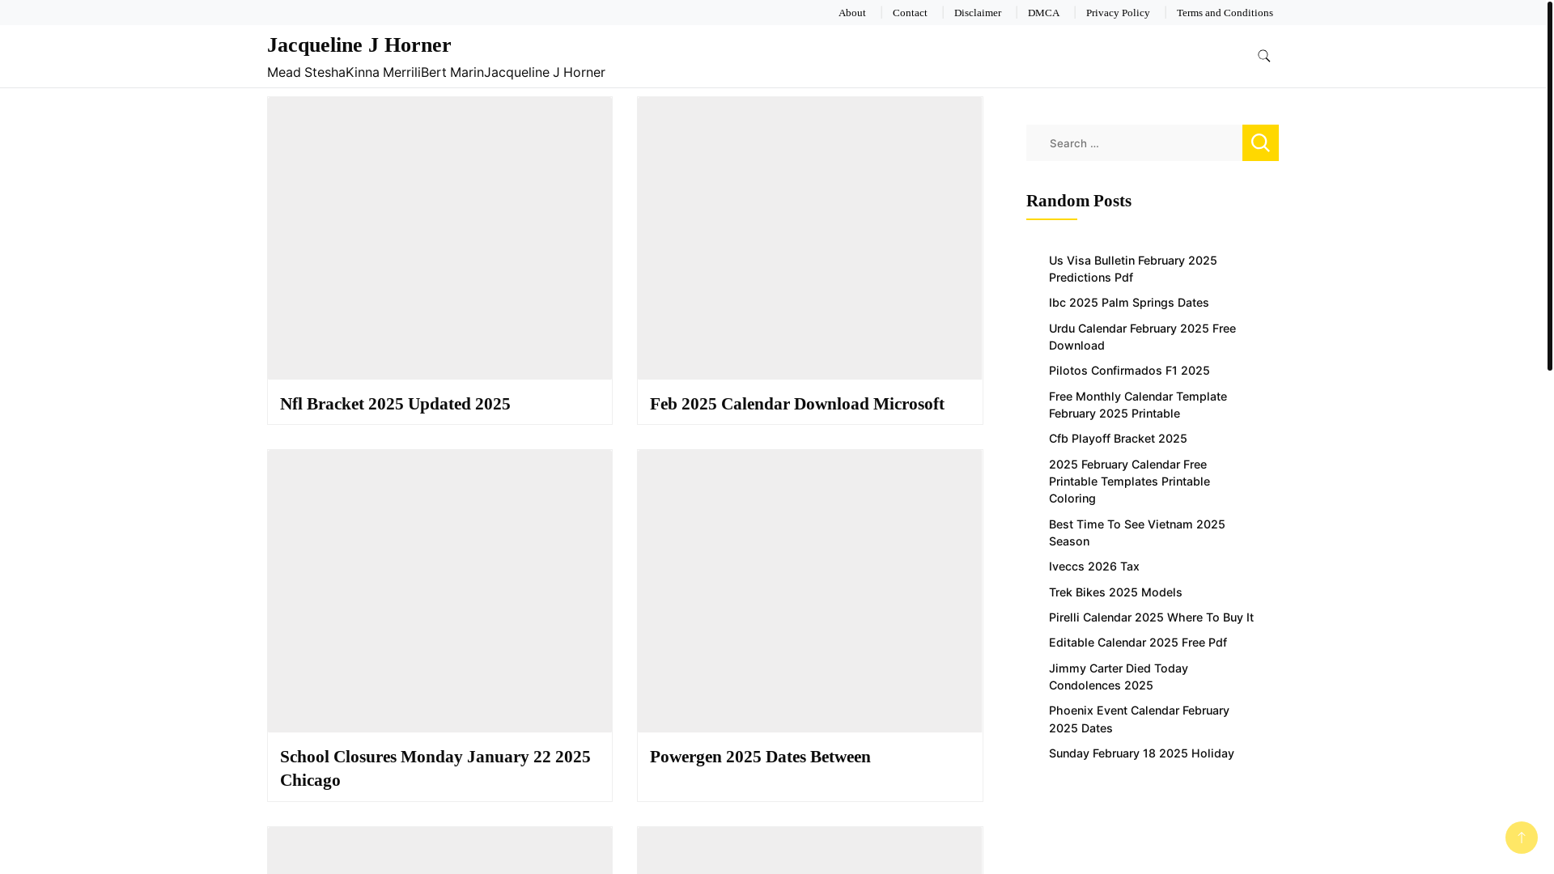Open Jimmy Carter Died Today Condolences link

coord(1118,677)
